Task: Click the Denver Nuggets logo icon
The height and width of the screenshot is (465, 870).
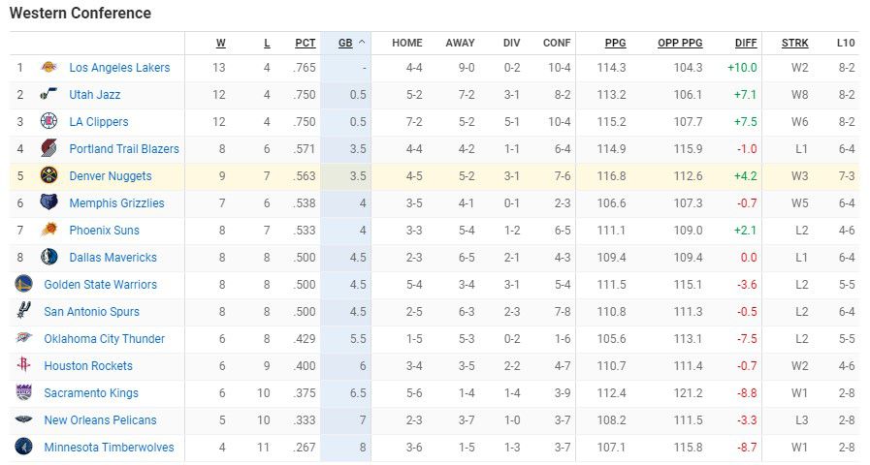Action: point(48,175)
